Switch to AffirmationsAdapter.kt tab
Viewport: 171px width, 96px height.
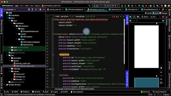(x=75, y=10)
